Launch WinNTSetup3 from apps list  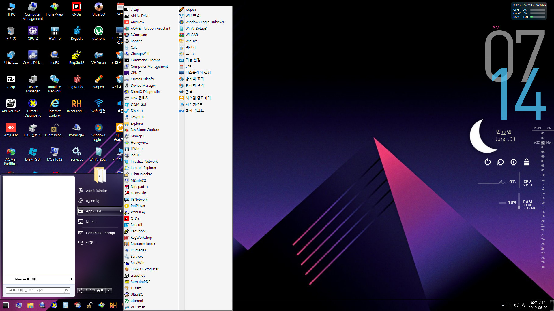tap(205, 28)
